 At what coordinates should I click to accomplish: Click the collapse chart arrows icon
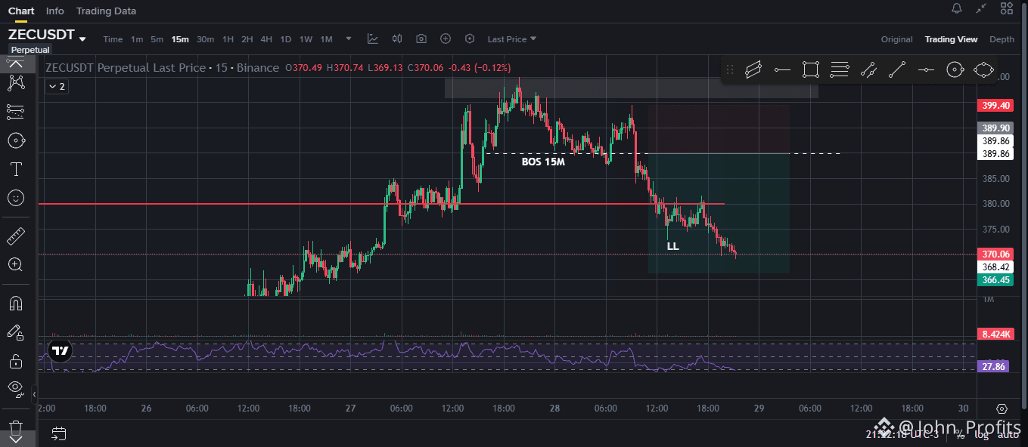[x=981, y=9]
